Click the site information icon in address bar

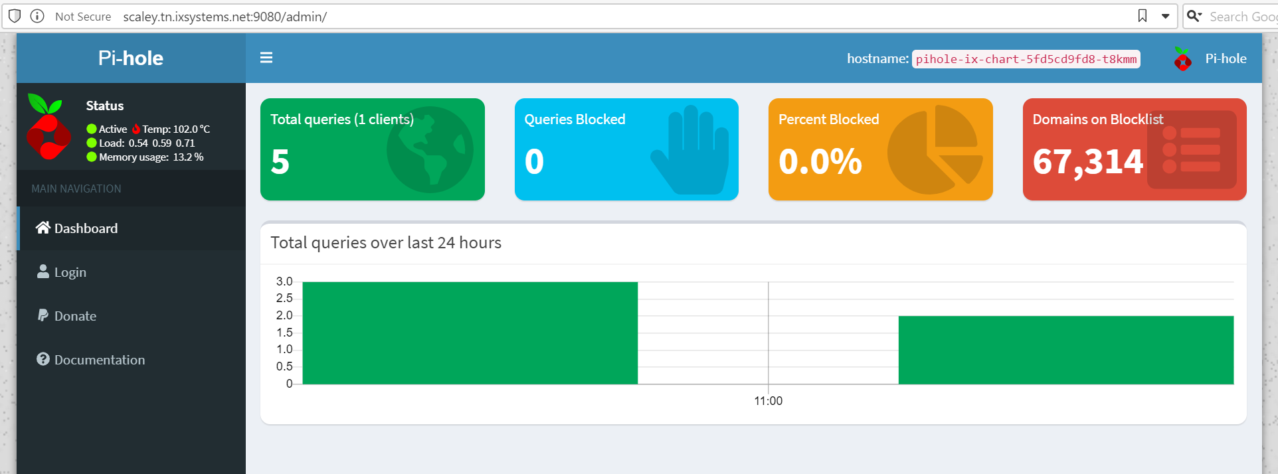[37, 16]
